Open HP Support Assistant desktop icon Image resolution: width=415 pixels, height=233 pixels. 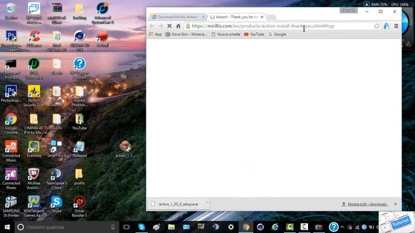click(x=79, y=69)
